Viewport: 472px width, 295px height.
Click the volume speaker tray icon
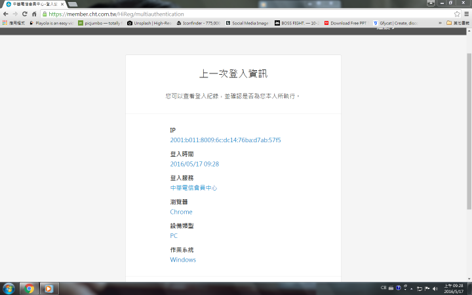pos(435,288)
